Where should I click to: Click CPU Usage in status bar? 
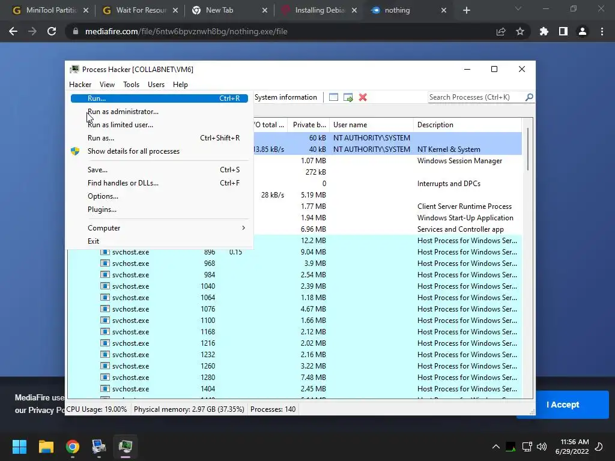pyautogui.click(x=97, y=409)
